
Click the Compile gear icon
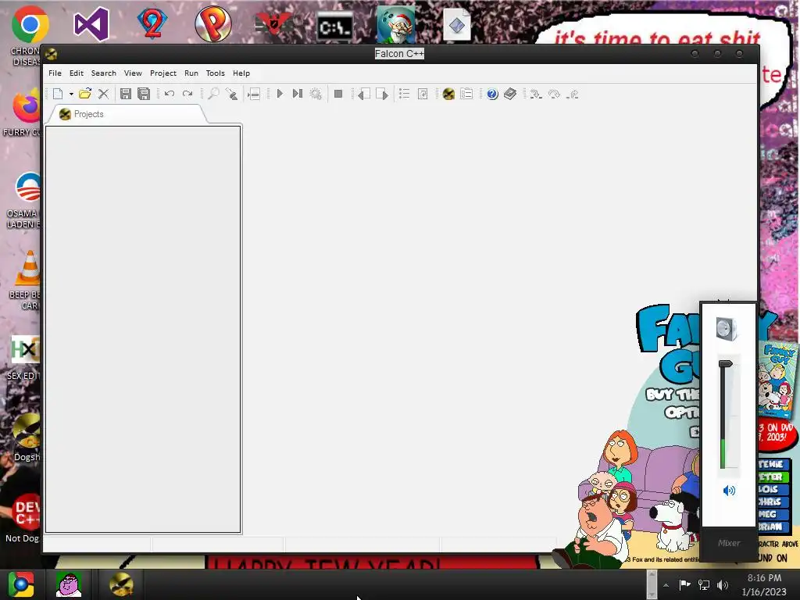pyautogui.click(x=316, y=94)
